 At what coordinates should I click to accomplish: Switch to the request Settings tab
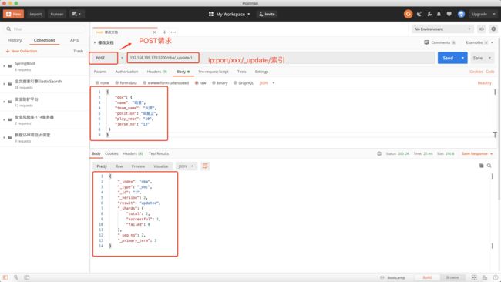tap(262, 72)
